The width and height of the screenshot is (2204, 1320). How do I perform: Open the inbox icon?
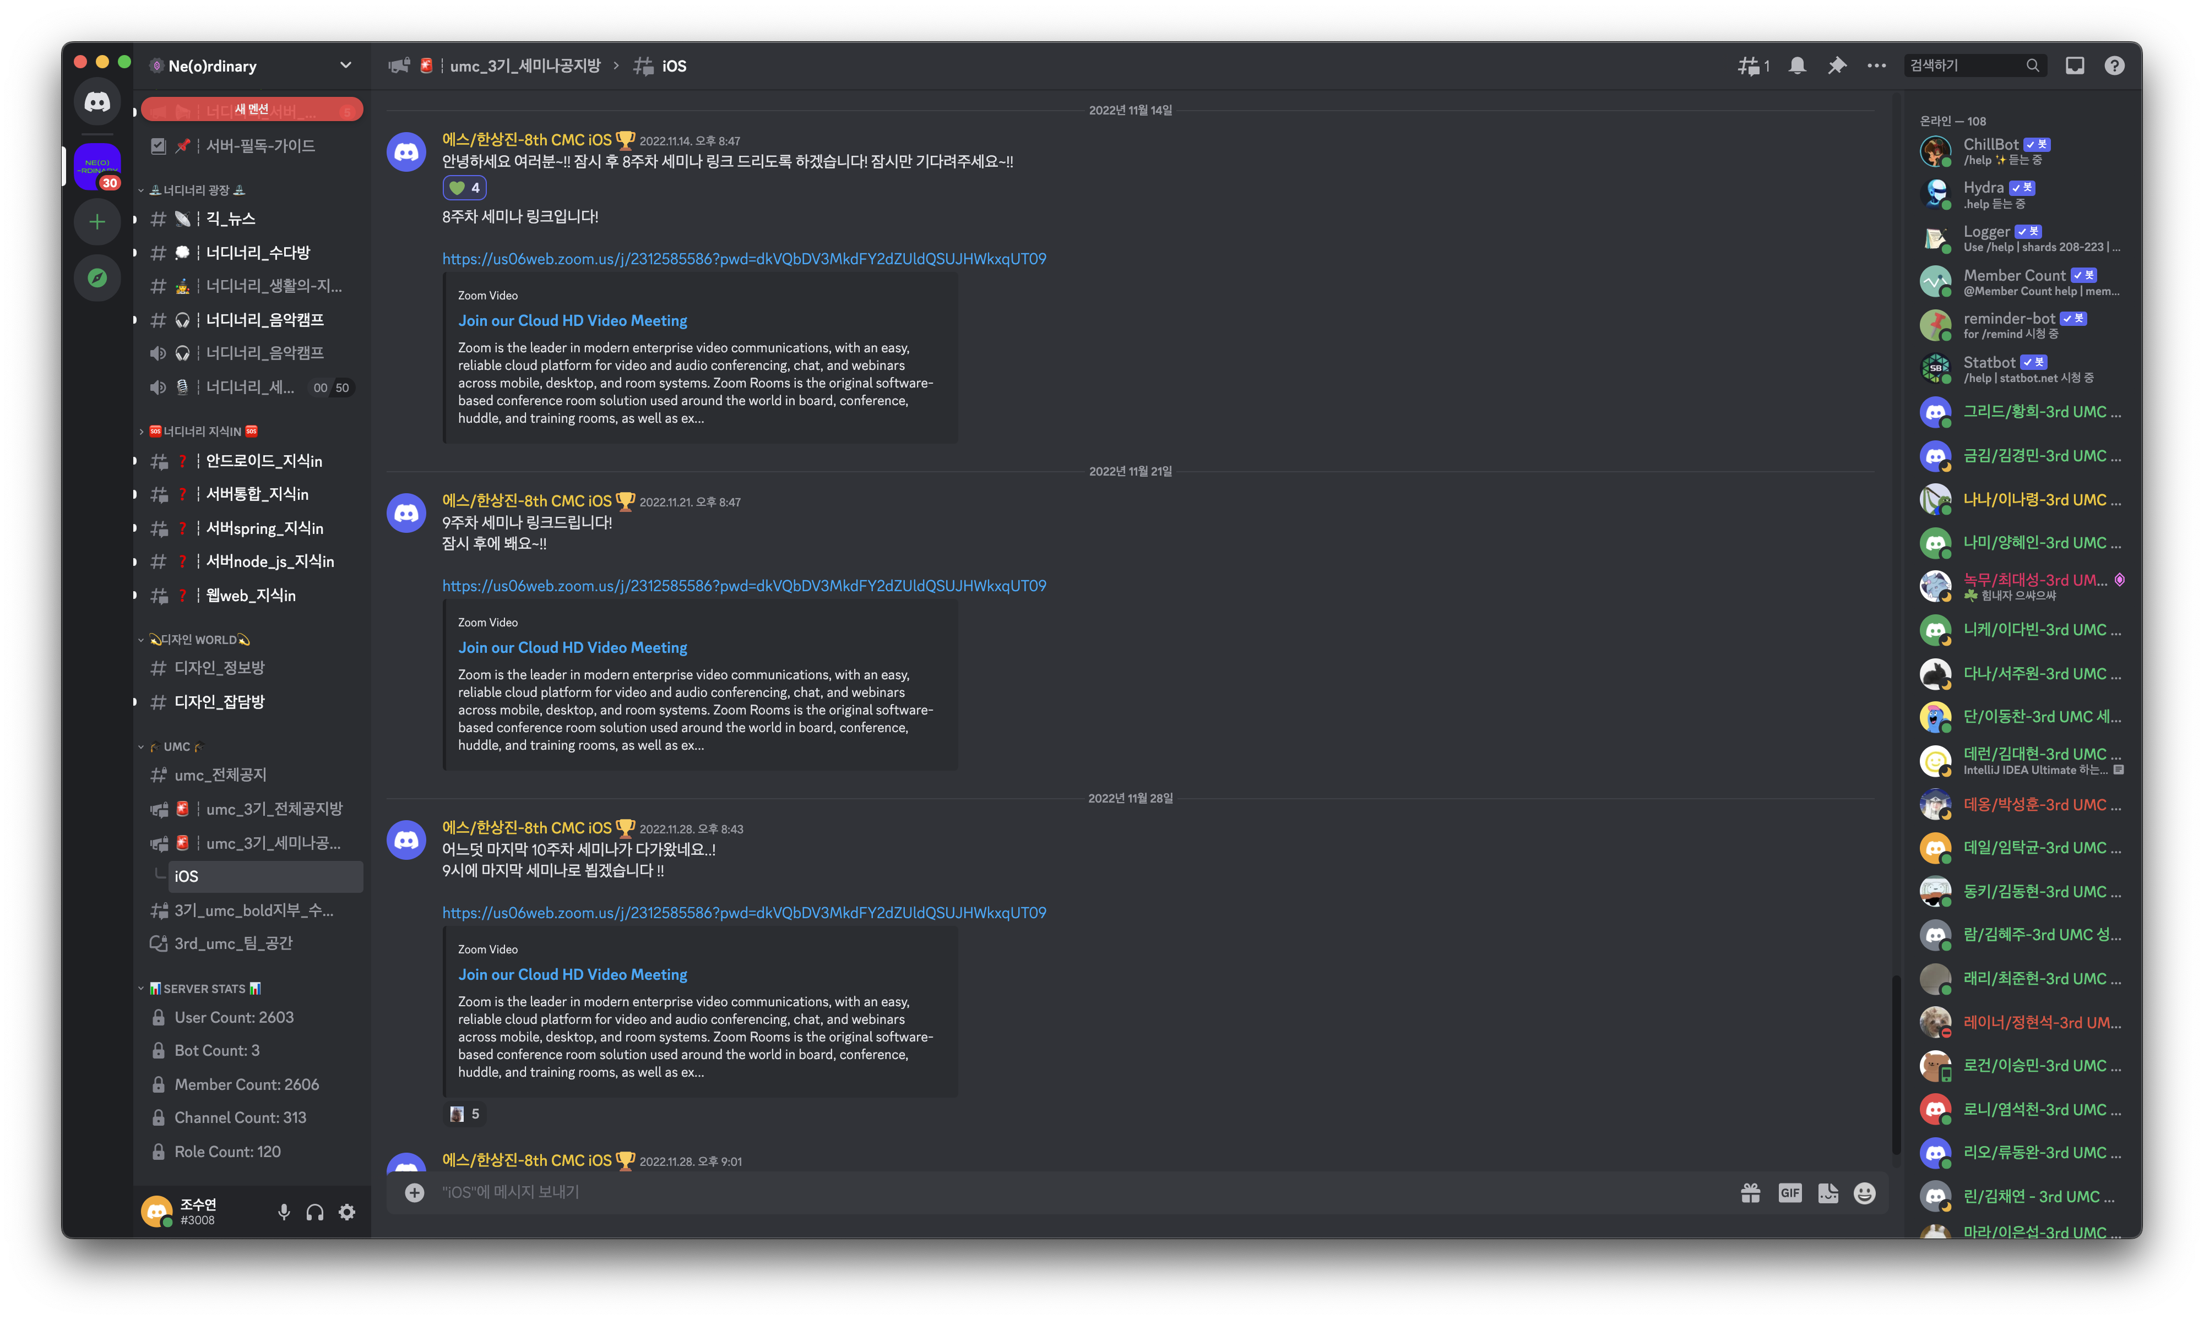(x=2074, y=66)
